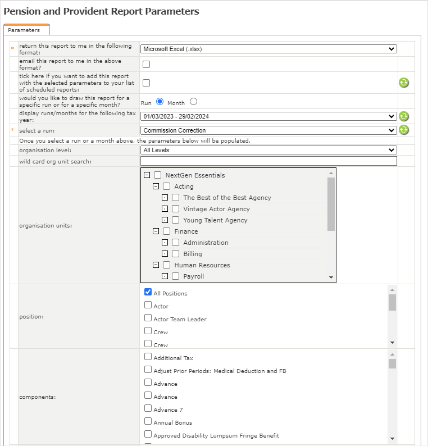Click refresh icon next to tax year dropdown
The width and height of the screenshot is (428, 446).
click(403, 116)
